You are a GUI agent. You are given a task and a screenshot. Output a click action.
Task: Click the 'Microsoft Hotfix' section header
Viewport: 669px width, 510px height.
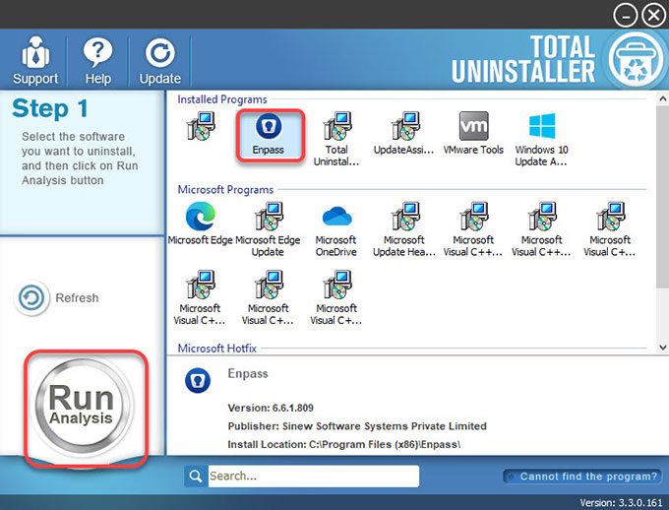tap(217, 349)
